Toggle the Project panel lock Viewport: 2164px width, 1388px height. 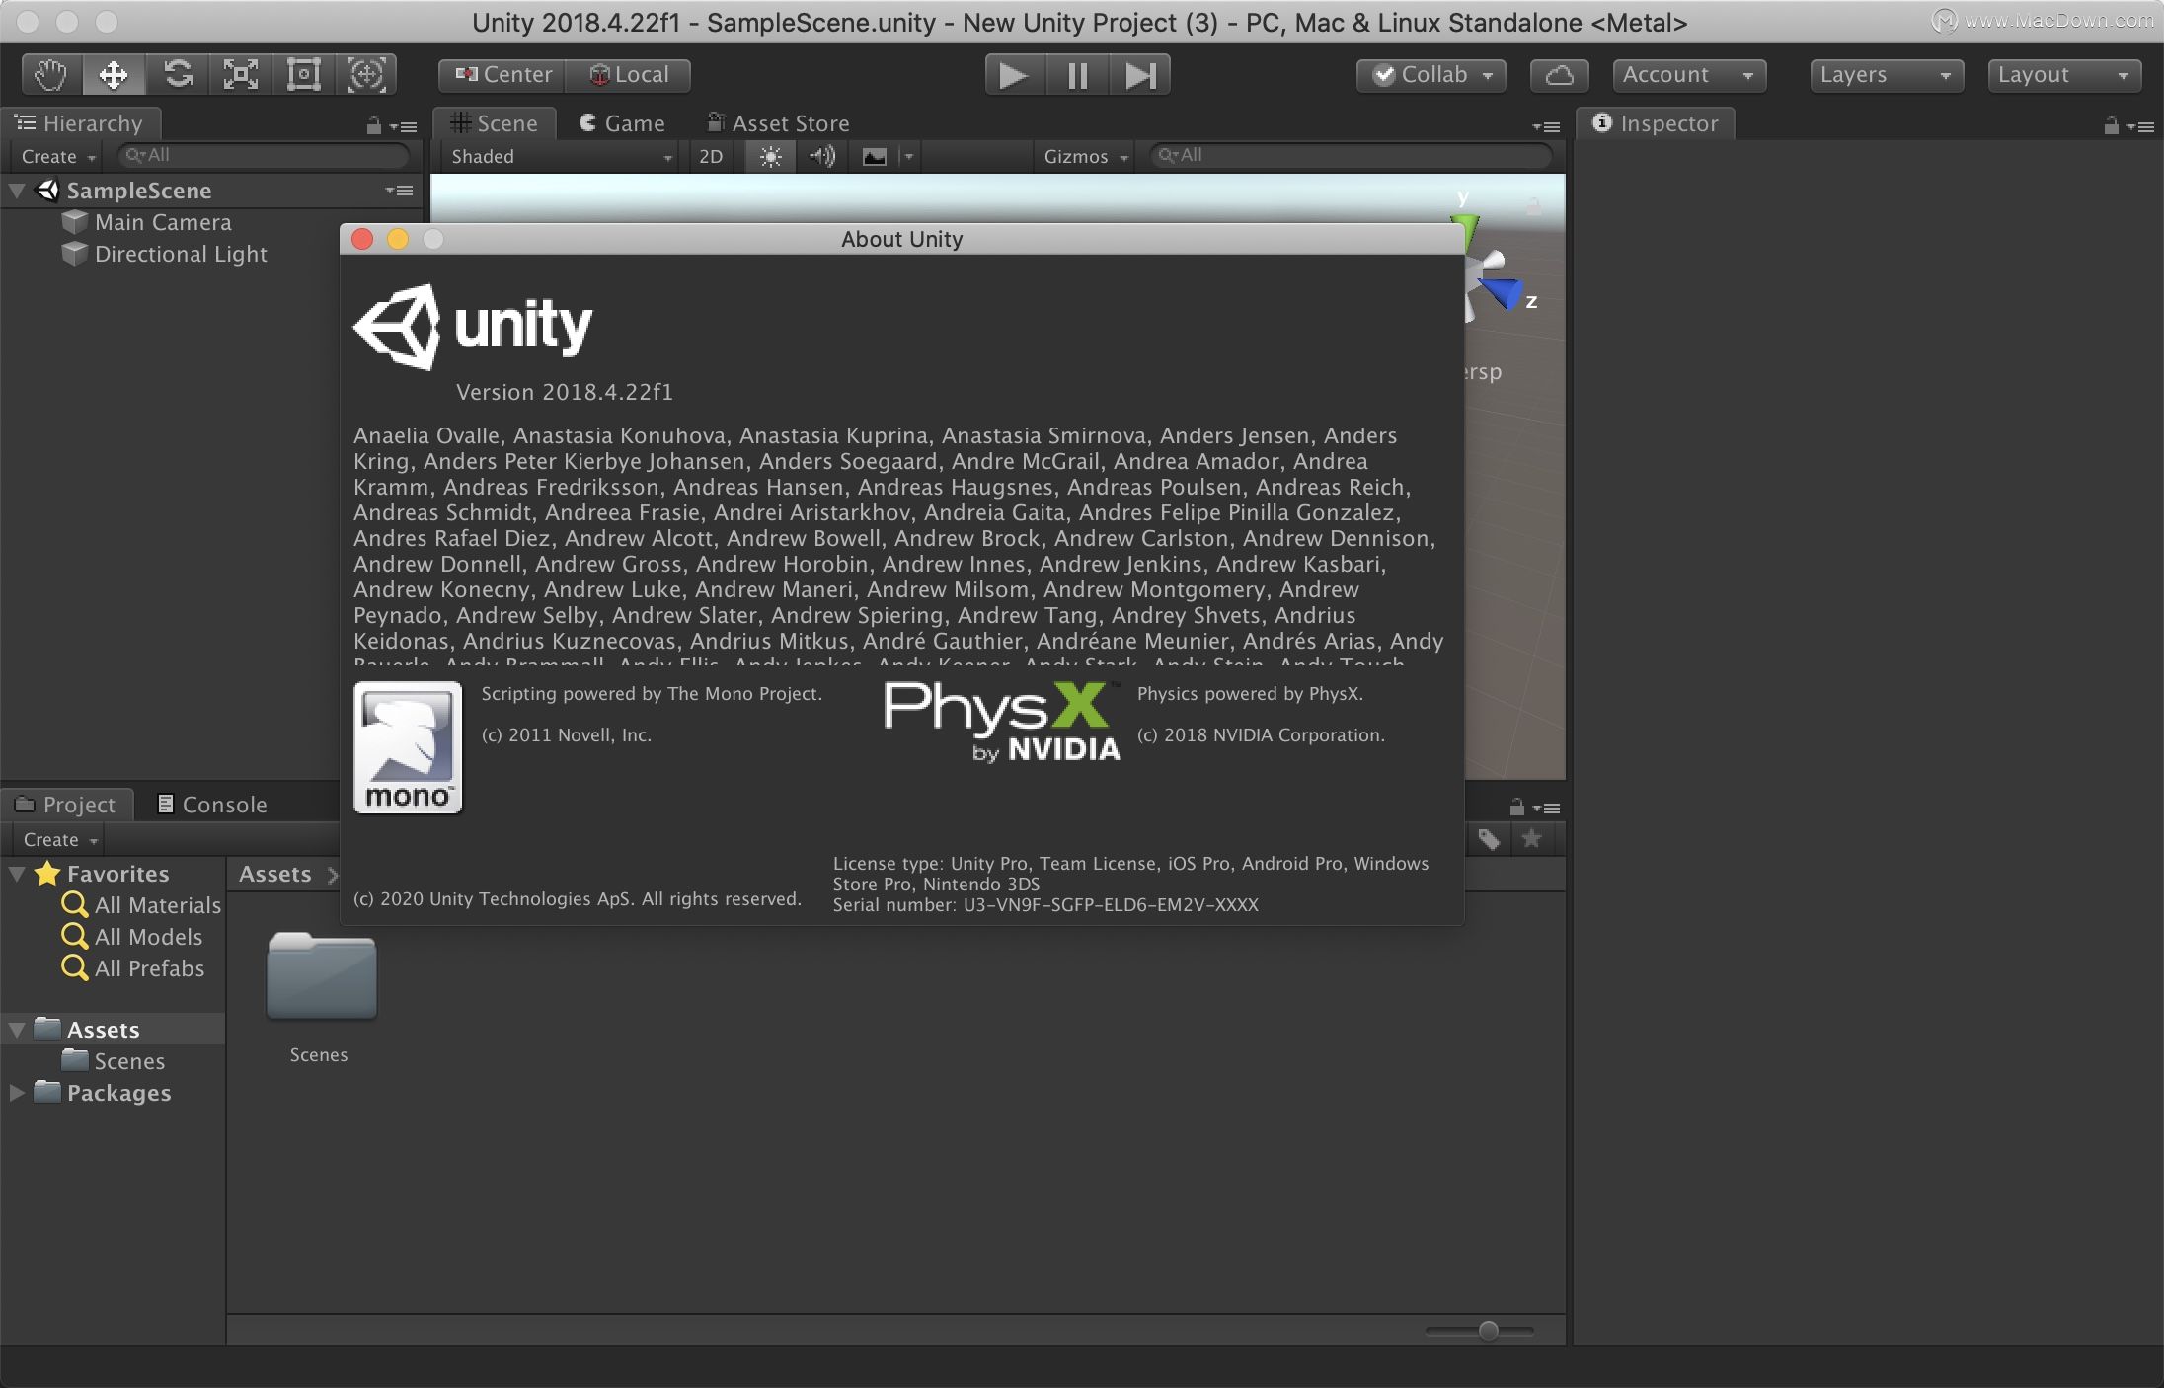1517,807
